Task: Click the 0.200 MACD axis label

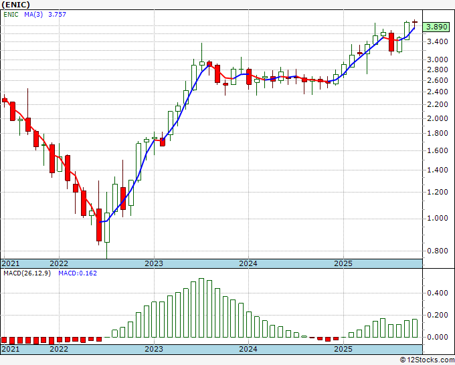Action: click(x=438, y=315)
